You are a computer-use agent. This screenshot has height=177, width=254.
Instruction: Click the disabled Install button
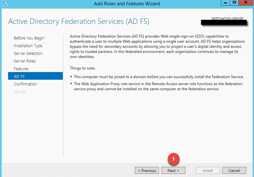point(207,170)
